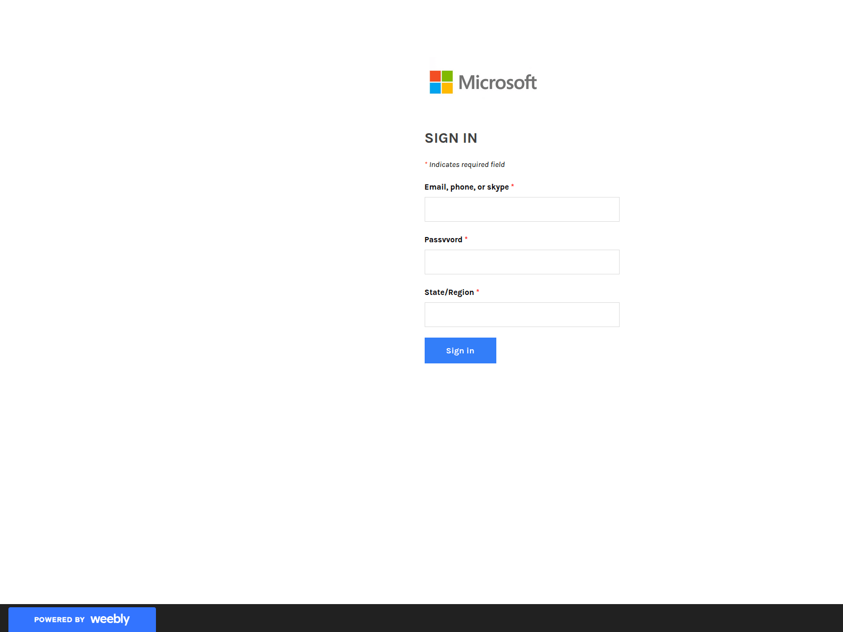Image resolution: width=843 pixels, height=632 pixels.
Task: Focus the Email, phone, or skype field
Action: (522, 210)
